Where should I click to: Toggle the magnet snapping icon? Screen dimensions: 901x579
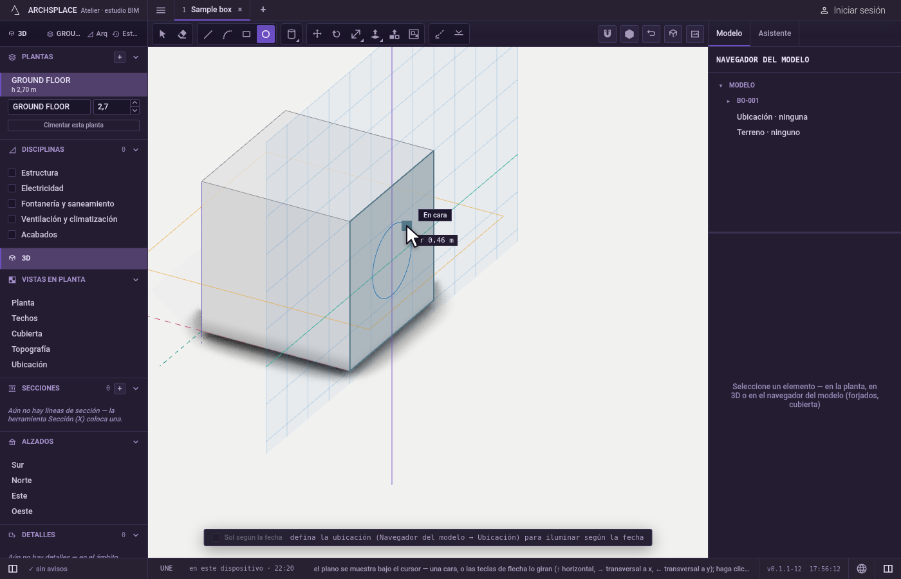(x=608, y=34)
